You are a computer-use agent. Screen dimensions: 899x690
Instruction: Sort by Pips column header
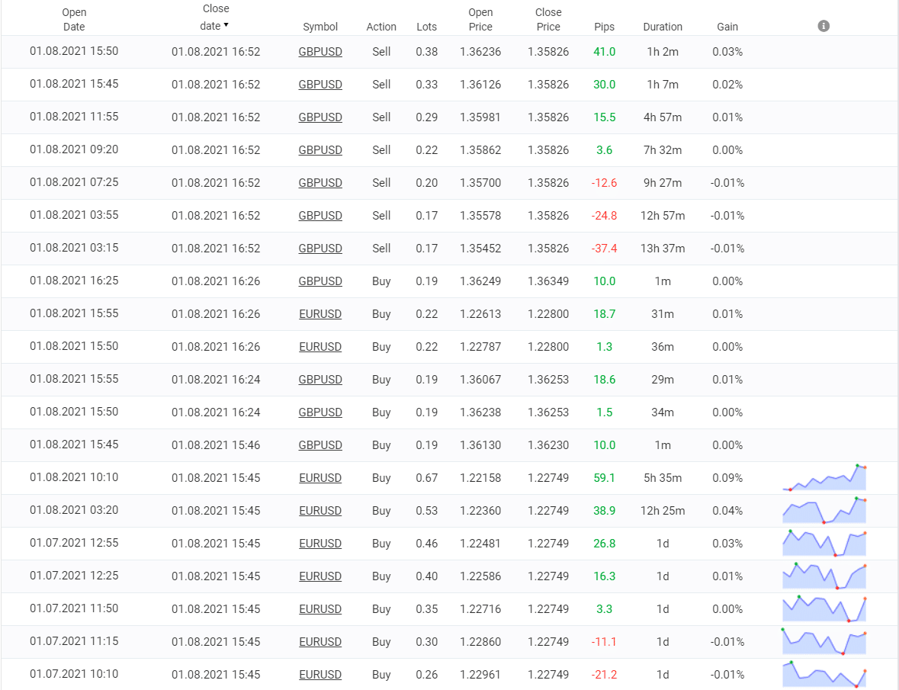click(x=605, y=27)
